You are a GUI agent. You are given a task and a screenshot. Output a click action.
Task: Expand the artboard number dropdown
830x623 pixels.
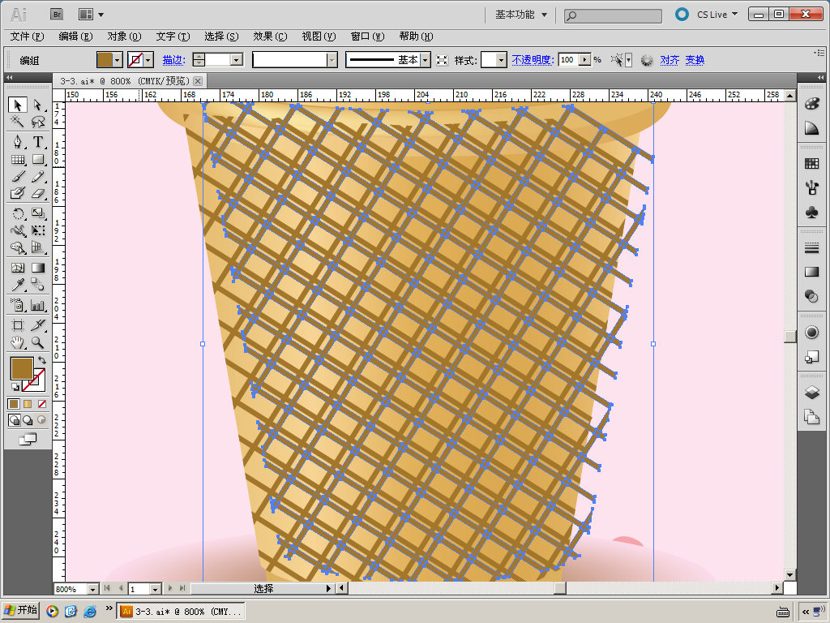click(x=155, y=589)
